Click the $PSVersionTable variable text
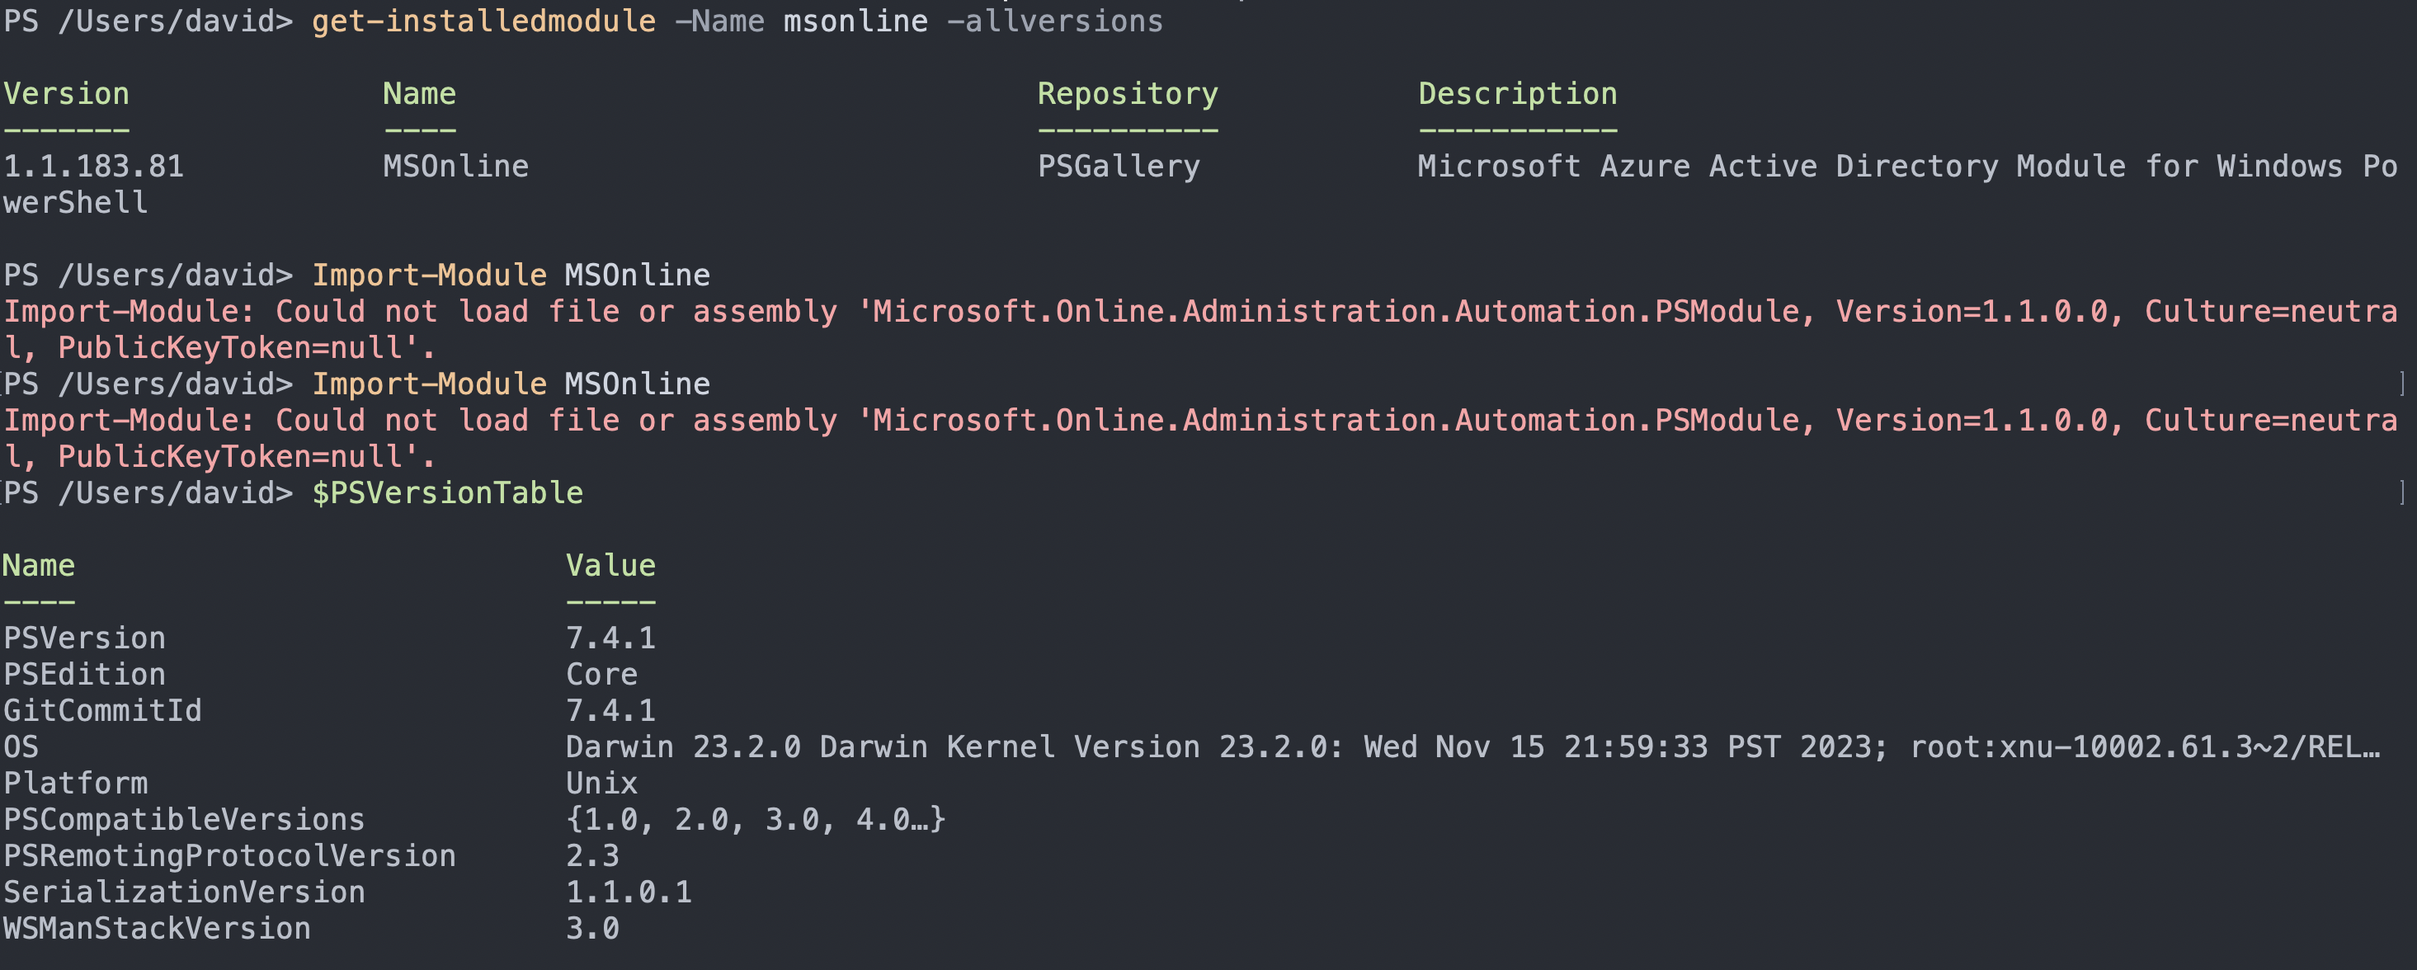The image size is (2417, 970). [448, 492]
